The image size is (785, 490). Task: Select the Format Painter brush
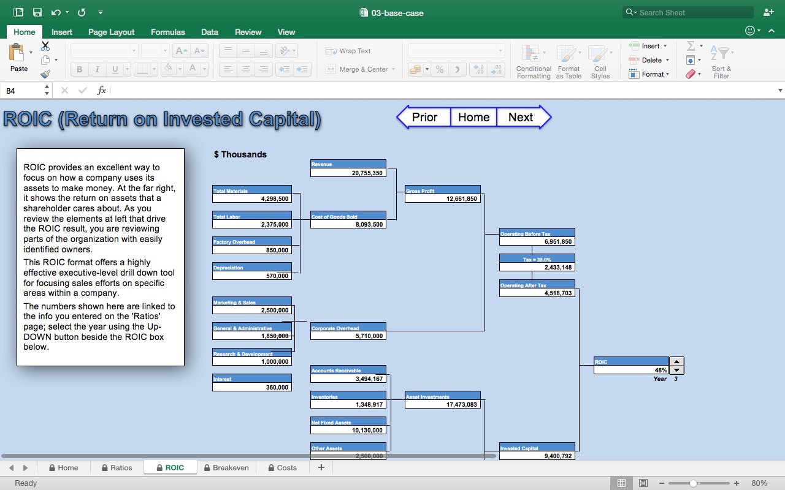(45, 74)
